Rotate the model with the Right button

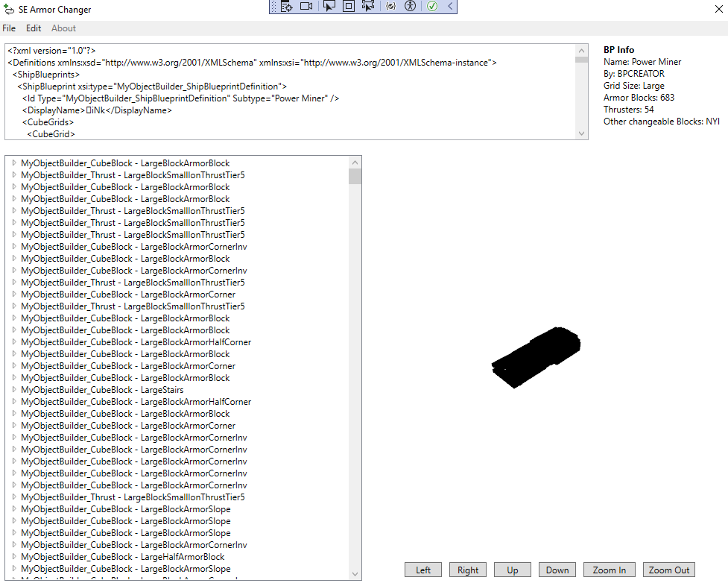[x=467, y=570]
